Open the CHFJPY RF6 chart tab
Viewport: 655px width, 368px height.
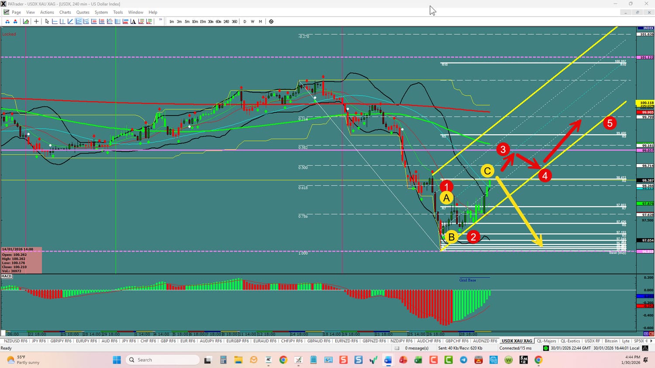click(292, 341)
